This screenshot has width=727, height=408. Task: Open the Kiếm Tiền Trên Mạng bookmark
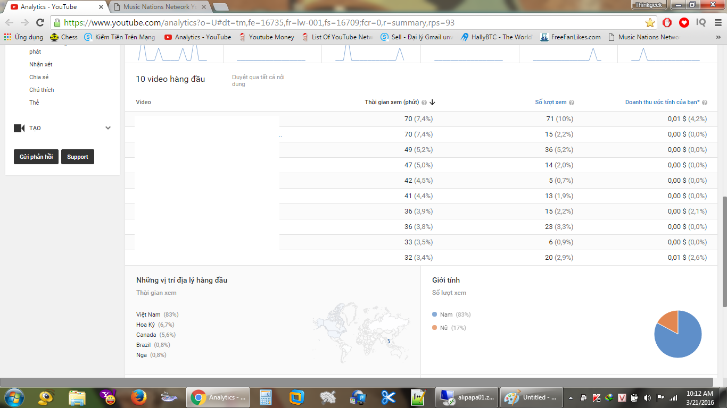(x=120, y=37)
